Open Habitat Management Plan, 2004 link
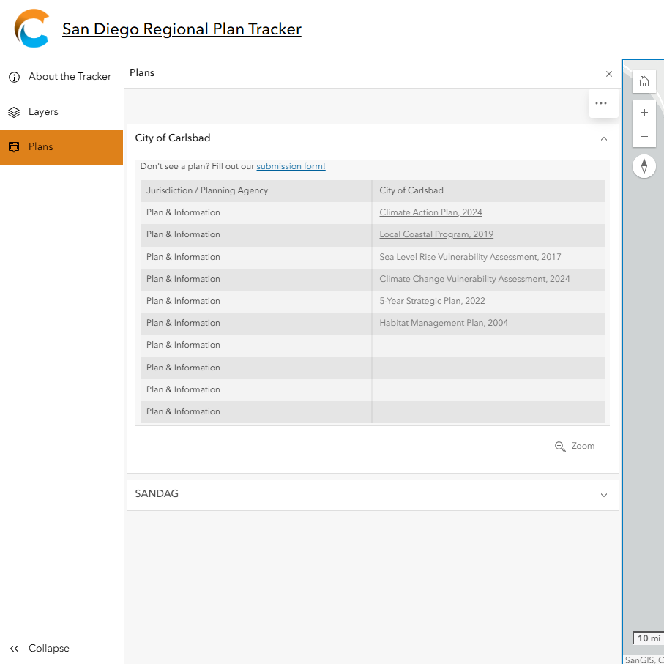Viewport: 664px width, 664px height. [444, 323]
